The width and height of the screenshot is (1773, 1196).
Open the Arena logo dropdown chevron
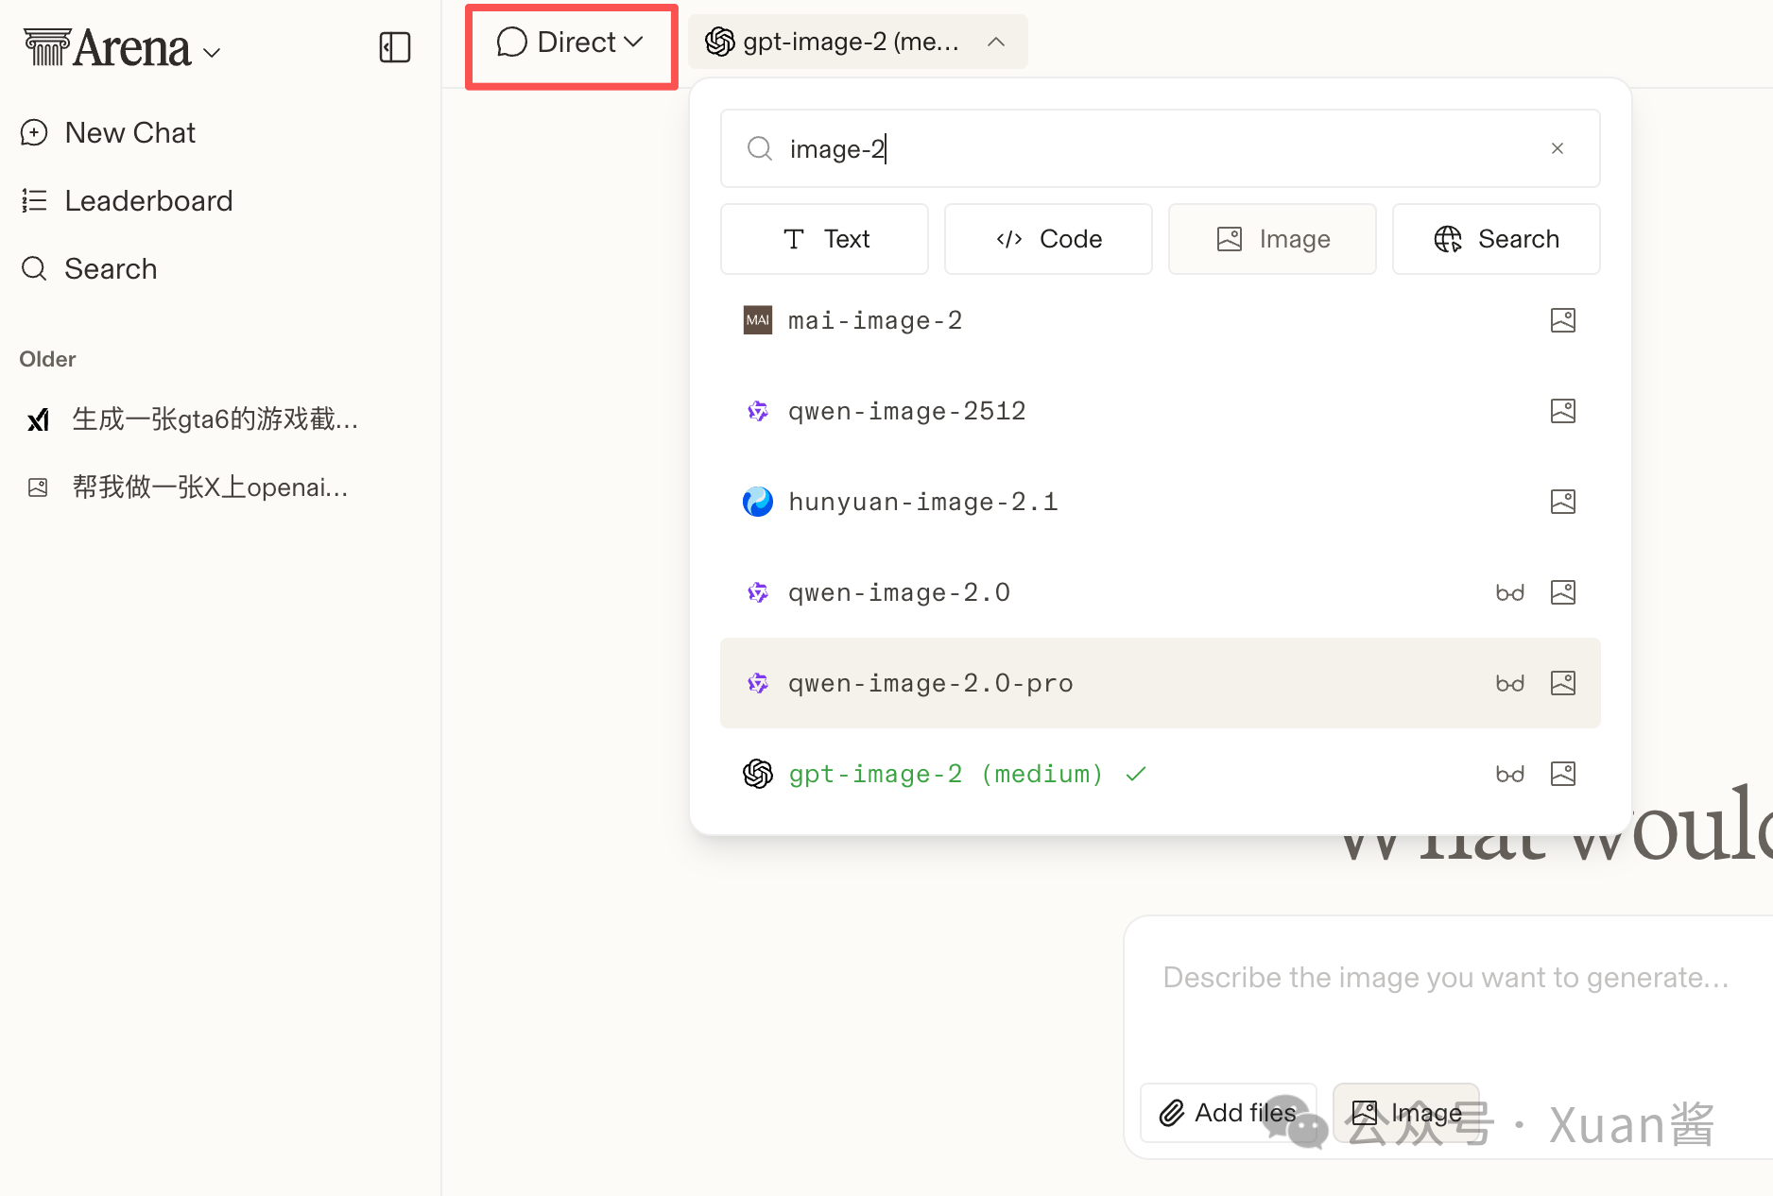[212, 53]
